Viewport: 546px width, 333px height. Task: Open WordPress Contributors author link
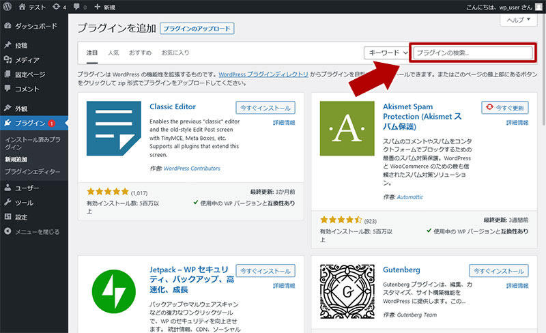point(192,169)
